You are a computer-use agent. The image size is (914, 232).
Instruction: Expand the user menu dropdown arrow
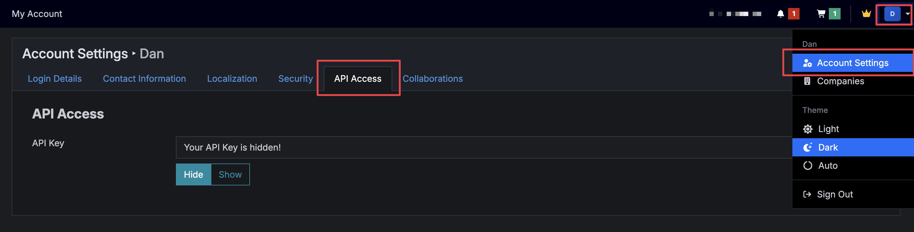click(x=907, y=14)
